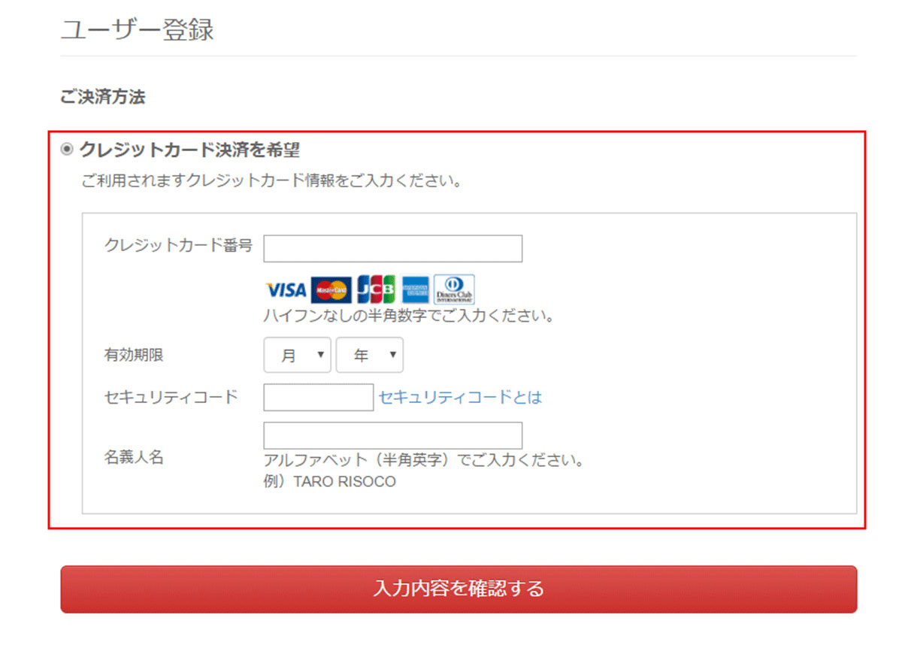The image size is (902, 666).
Task: Click the Diners Club logo
Action: click(x=455, y=289)
